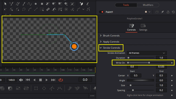Image resolution: width=176 pixels, height=99 pixels.
Task: Select the locked curve done tool
Action: coord(18,9)
